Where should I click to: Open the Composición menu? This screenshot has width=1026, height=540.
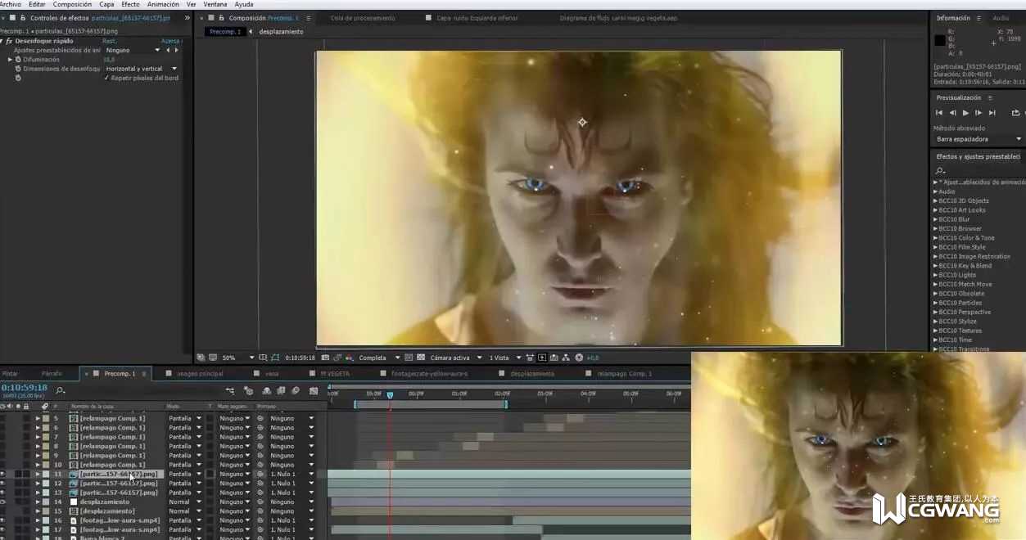[x=72, y=4]
